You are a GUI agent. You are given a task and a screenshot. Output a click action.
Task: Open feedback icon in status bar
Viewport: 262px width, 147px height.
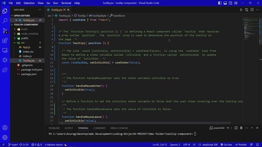251,145
